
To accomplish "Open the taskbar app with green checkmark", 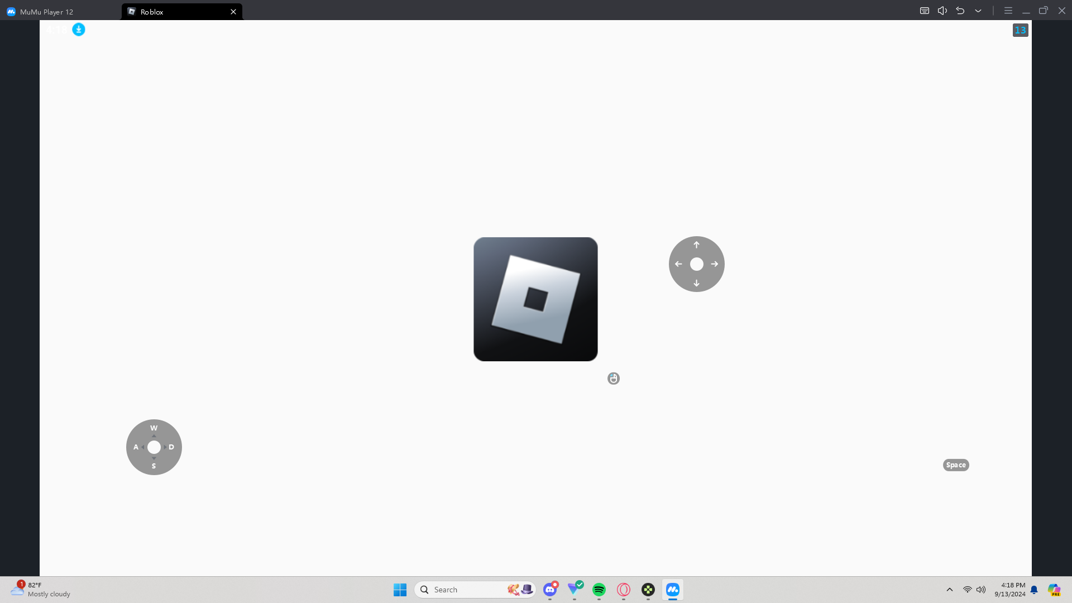I will coord(575,590).
